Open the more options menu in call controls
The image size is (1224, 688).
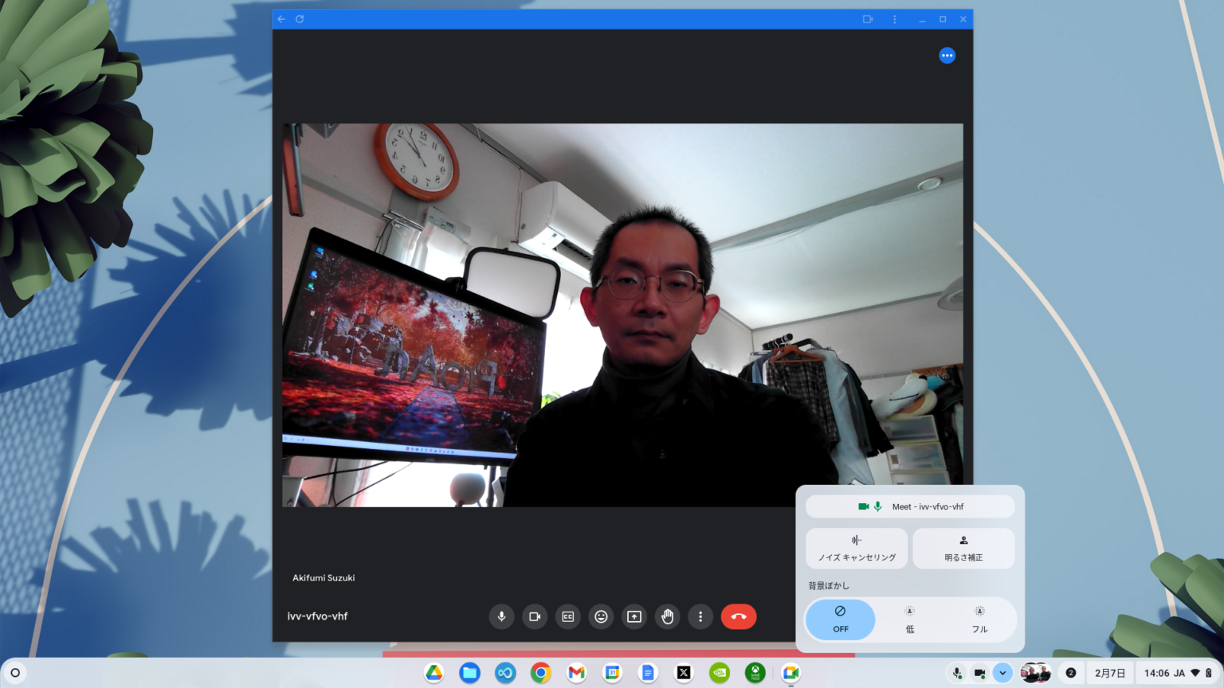tap(700, 616)
